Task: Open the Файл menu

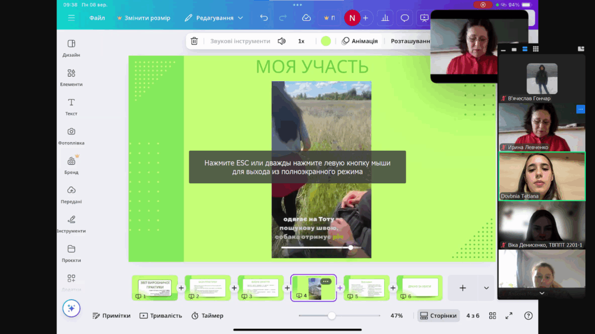Action: click(97, 18)
